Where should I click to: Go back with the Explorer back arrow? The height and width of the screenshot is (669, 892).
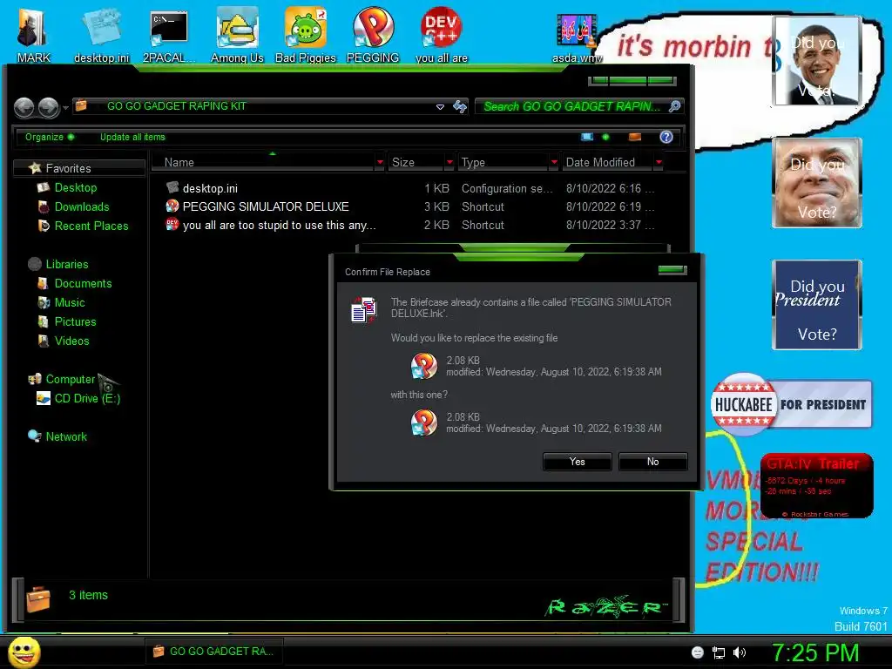(24, 107)
